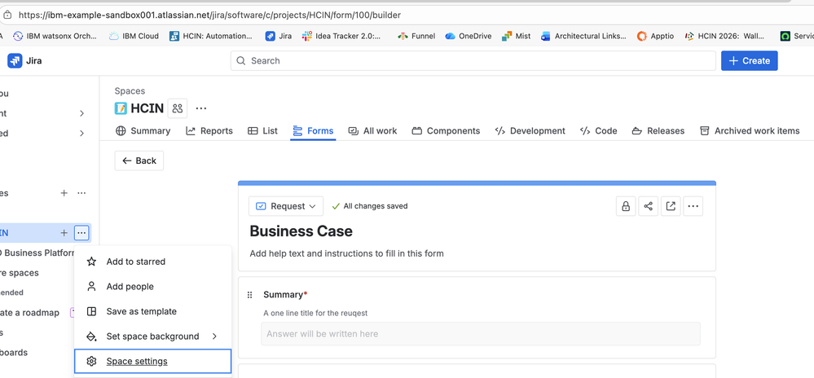
Task: Click the HCIN space team members icon
Action: pyautogui.click(x=178, y=108)
